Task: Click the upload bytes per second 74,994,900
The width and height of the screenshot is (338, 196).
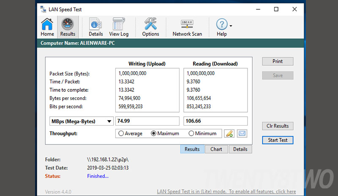Action: click(129, 98)
